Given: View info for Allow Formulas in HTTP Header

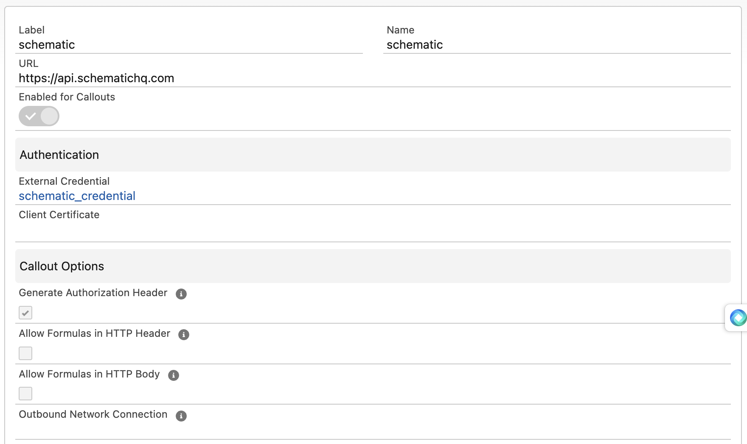Looking at the screenshot, I should [x=183, y=335].
